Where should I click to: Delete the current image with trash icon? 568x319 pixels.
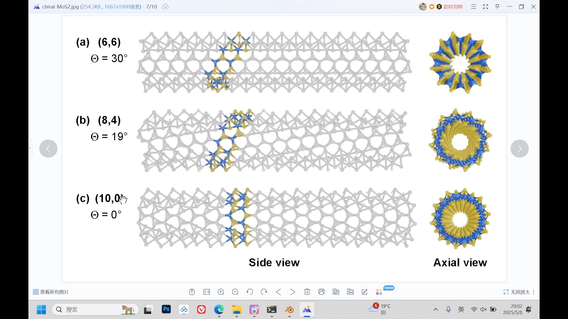307,292
